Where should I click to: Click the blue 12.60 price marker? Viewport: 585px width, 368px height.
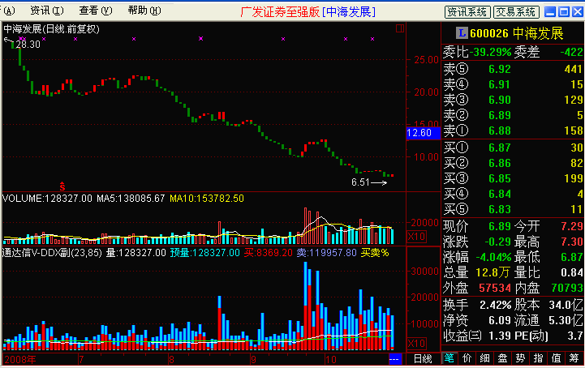[x=423, y=133]
